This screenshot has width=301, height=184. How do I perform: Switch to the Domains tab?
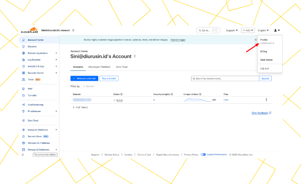click(x=78, y=67)
